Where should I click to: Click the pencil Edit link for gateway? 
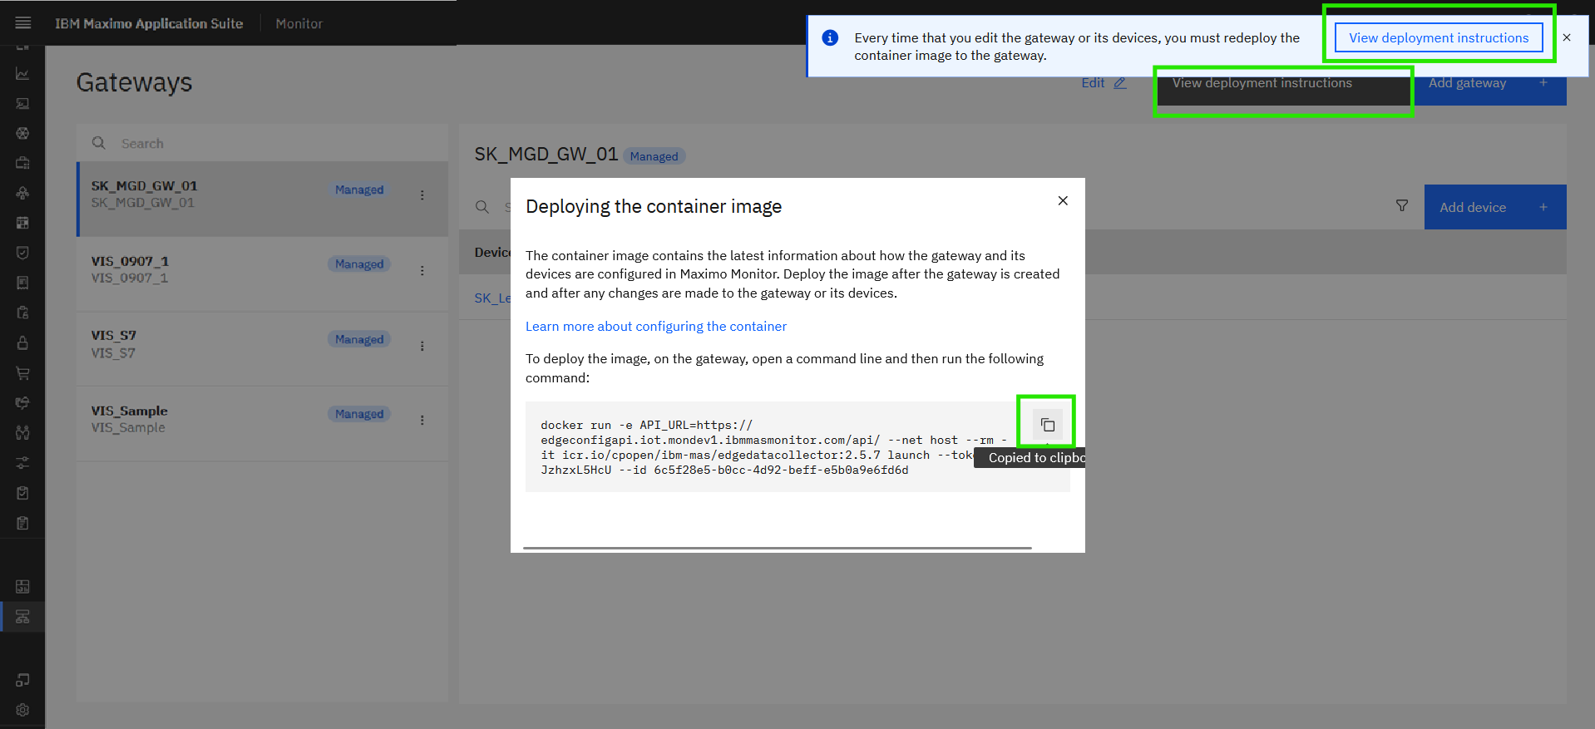[1104, 83]
